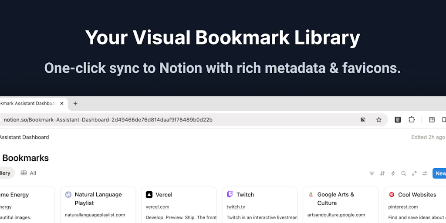Open the Google Arts & Culture card
Viewport: 446px width, 223px height.
coord(335,199)
